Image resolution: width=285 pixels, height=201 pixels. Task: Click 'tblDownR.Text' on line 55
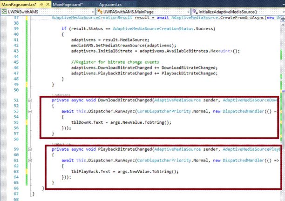point(87,122)
